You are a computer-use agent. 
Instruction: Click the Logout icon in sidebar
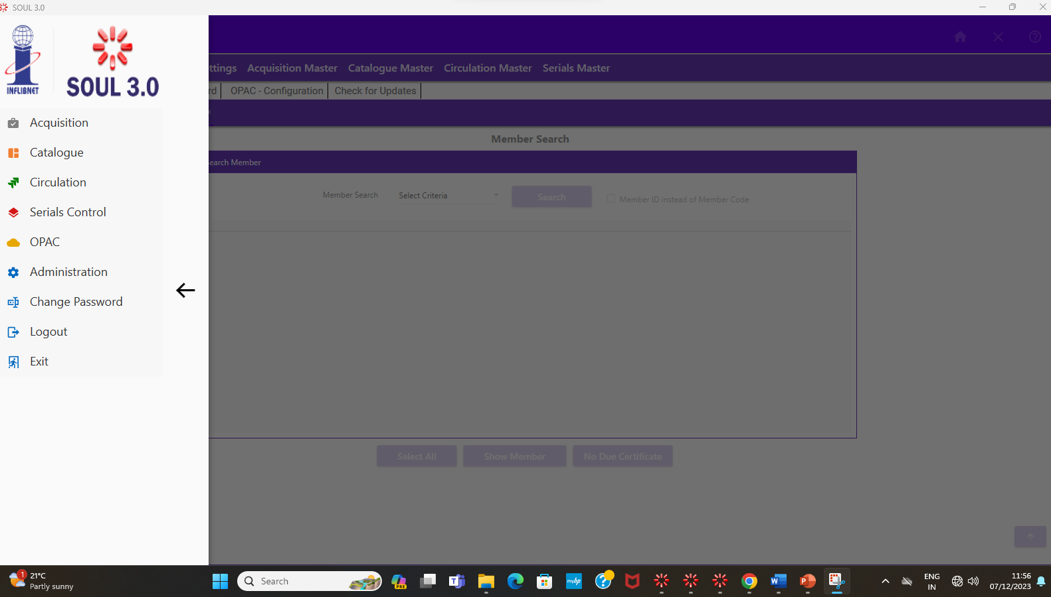(13, 332)
